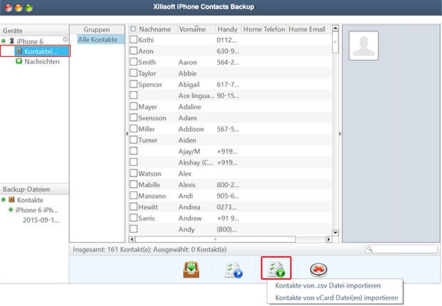The height and width of the screenshot is (306, 442).
Task: Collapse details panel with the small right arrow
Action: coord(340,134)
